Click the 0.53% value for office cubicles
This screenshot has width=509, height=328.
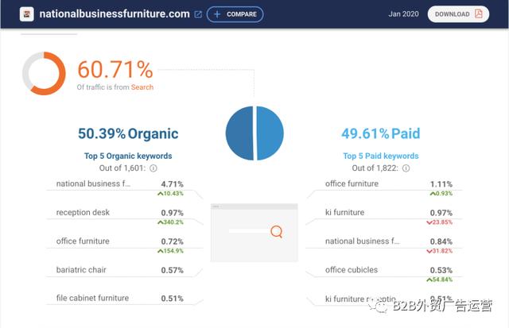coord(441,270)
